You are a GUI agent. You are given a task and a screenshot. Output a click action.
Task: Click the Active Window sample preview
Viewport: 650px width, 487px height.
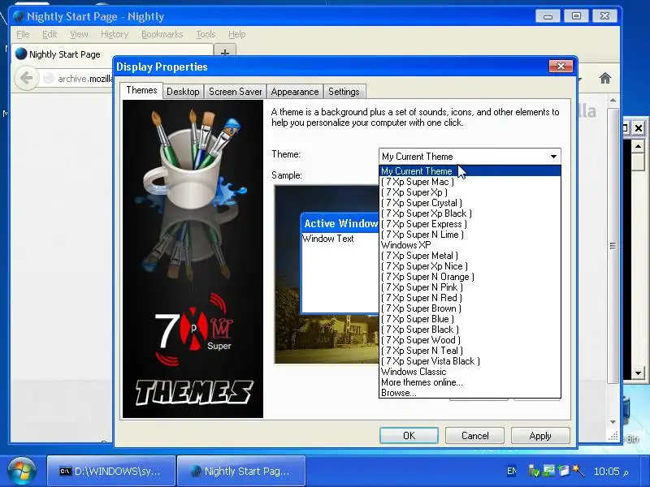coord(340,264)
